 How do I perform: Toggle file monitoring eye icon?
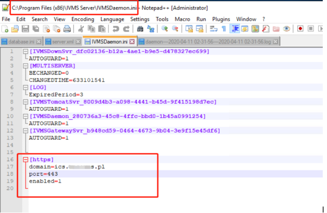pos(286,29)
